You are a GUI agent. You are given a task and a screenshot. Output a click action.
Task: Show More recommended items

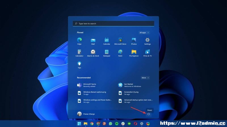click(145, 78)
